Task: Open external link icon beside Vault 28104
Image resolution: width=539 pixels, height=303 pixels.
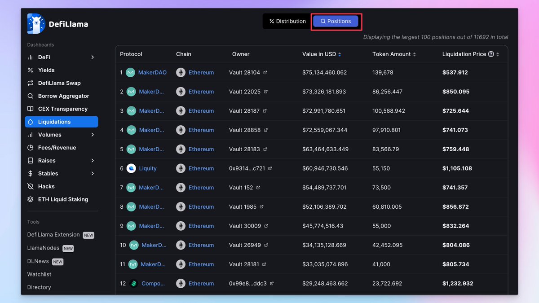Action: [265, 72]
